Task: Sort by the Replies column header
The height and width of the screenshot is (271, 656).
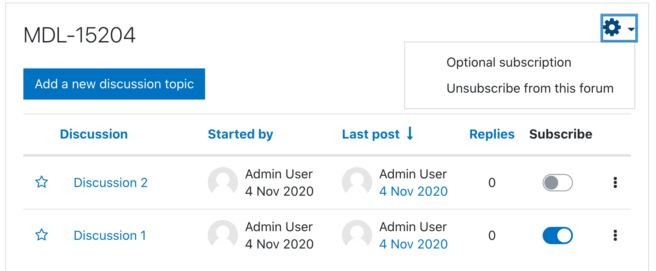Action: 492,134
